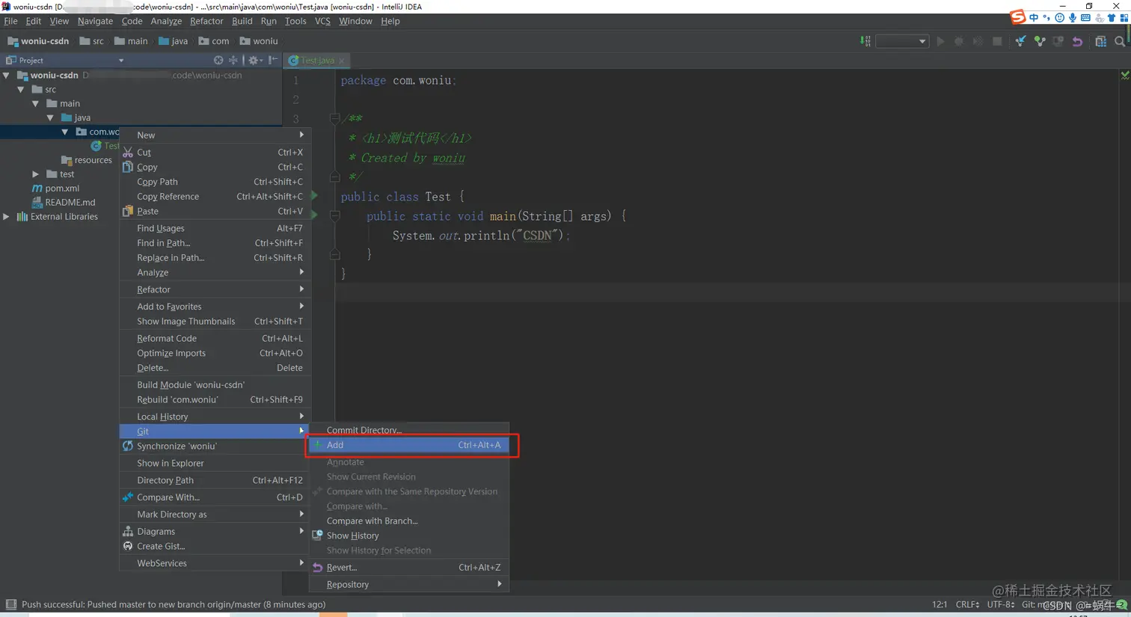Click the Make Project build icon

[x=865, y=41]
